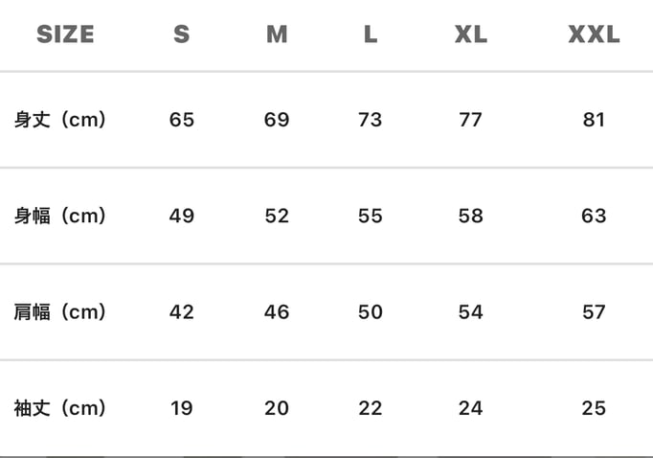Viewport: 653px width, 458px height.
Task: Click the 身丈 value 81 for XXL
Action: 594,120
